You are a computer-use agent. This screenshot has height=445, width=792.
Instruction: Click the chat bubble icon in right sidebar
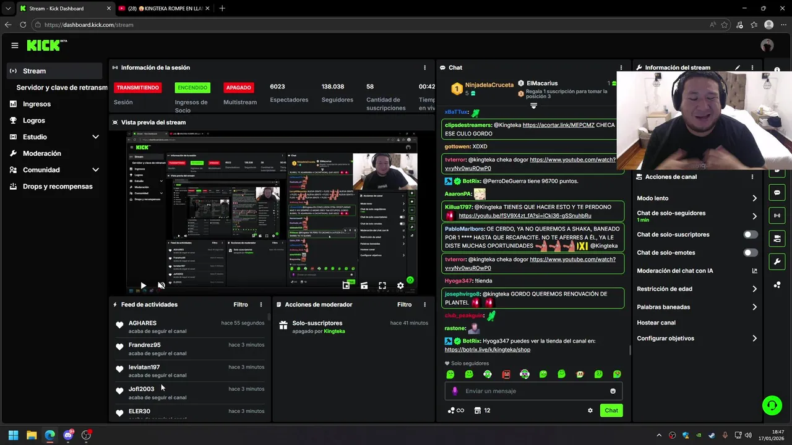tap(777, 192)
